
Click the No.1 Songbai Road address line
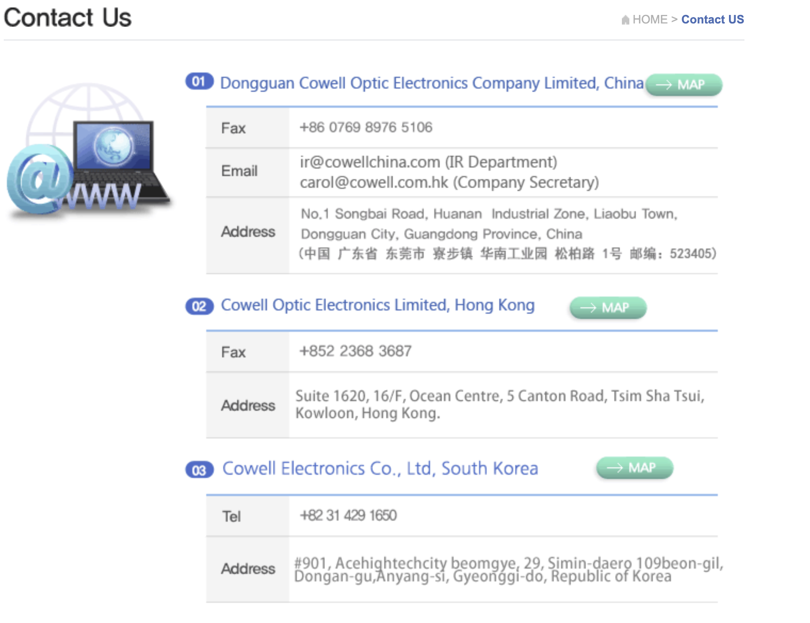point(489,214)
